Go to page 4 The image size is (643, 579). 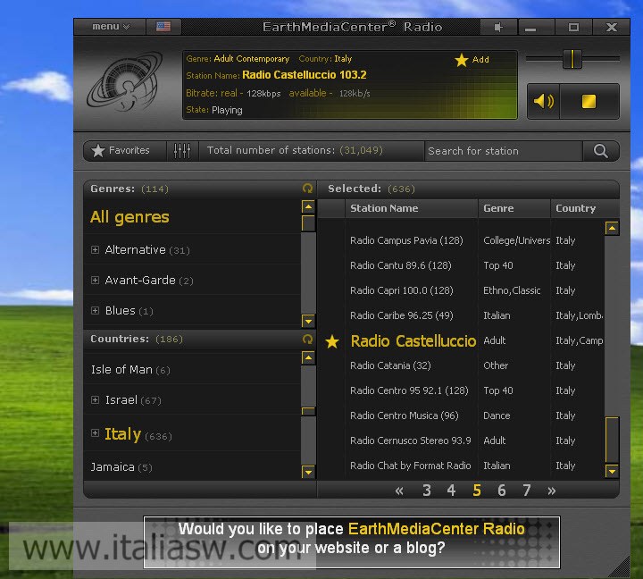pos(452,491)
